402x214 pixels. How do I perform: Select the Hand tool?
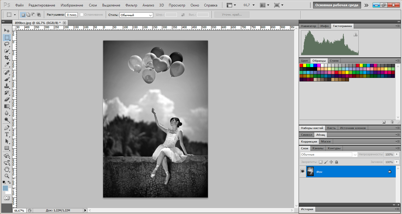click(7, 169)
